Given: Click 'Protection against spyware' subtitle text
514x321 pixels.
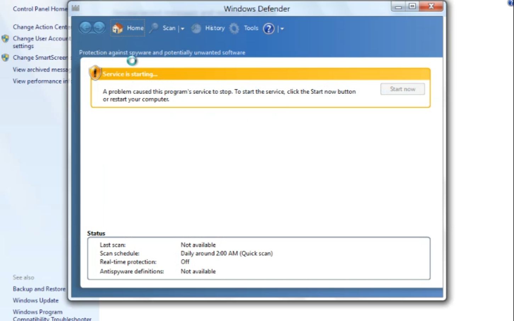Looking at the screenshot, I should pos(162,52).
